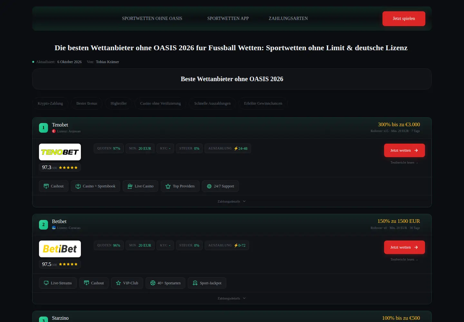464x322 pixels.
Task: Click Jetzt wetten for Betibet
Action: click(404, 247)
